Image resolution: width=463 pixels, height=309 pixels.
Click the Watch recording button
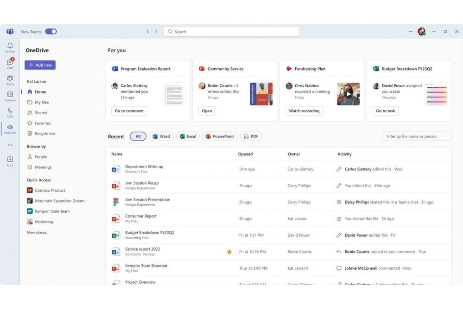point(304,111)
